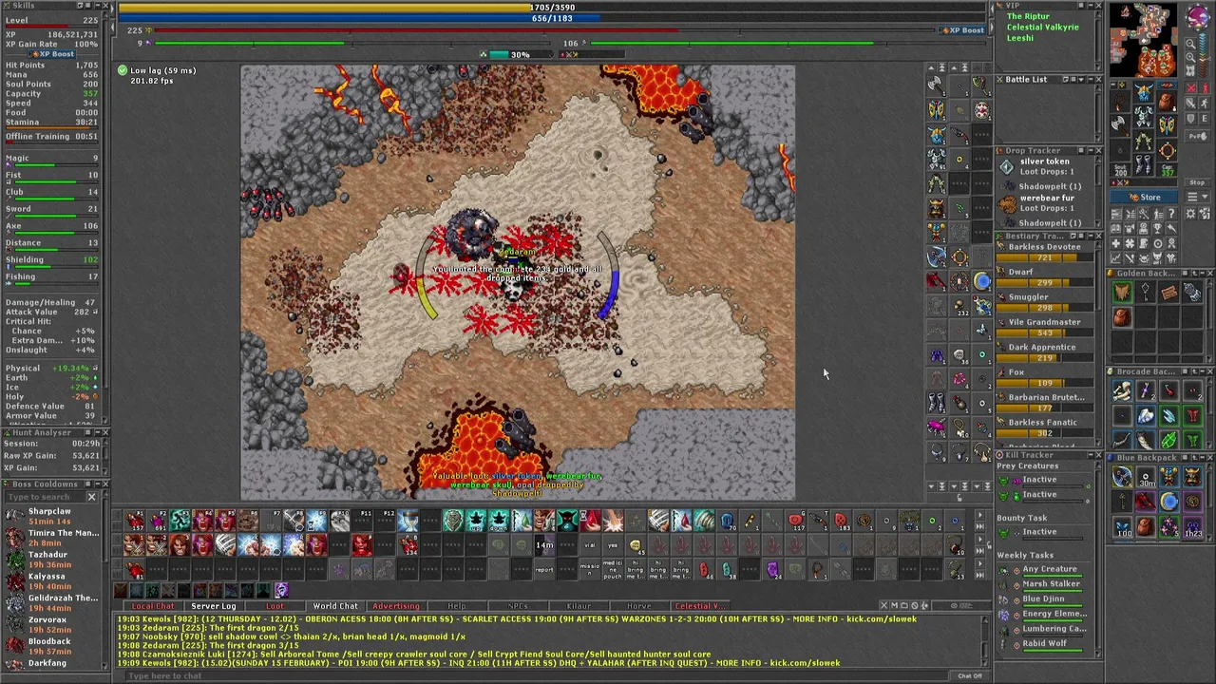Click the bone item in Brocade Backpack

[1123, 391]
